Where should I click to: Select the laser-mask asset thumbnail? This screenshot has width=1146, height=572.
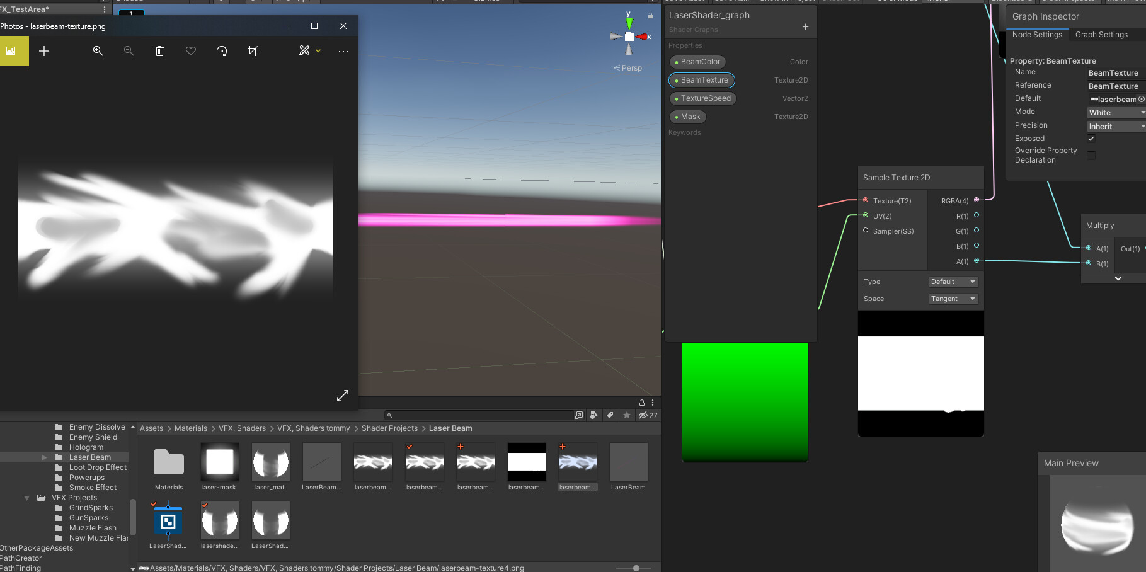(x=219, y=462)
